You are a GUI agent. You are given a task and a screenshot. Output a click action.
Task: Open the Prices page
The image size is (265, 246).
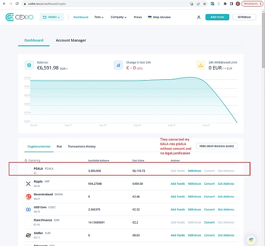tap(138, 17)
